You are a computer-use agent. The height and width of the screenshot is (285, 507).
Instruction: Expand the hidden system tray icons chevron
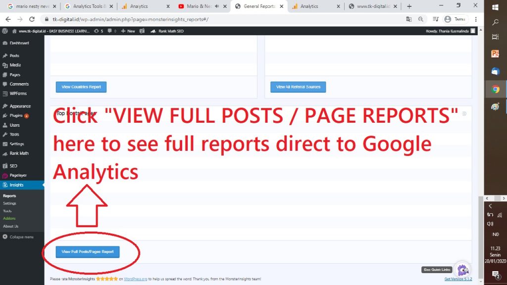click(x=491, y=206)
